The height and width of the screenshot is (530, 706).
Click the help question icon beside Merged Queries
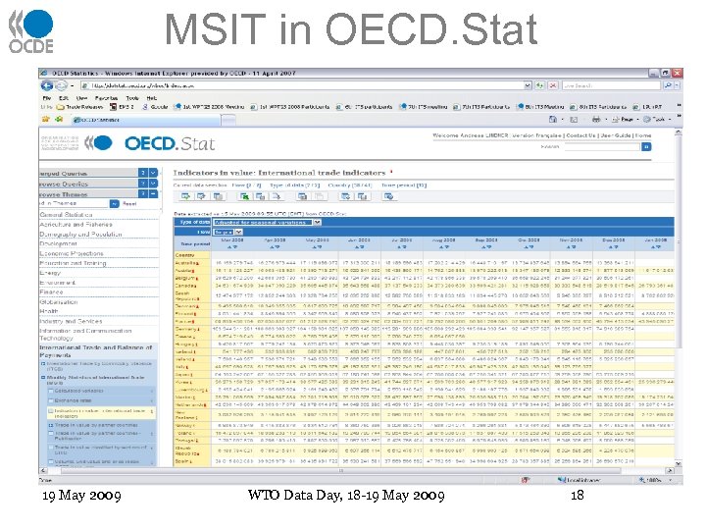(x=143, y=173)
